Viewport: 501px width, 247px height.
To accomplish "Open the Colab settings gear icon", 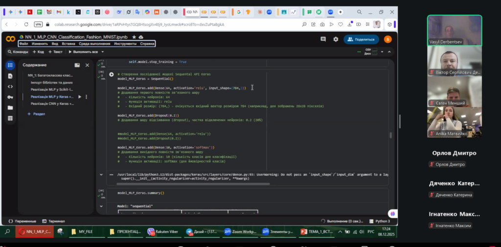I will click(336, 40).
